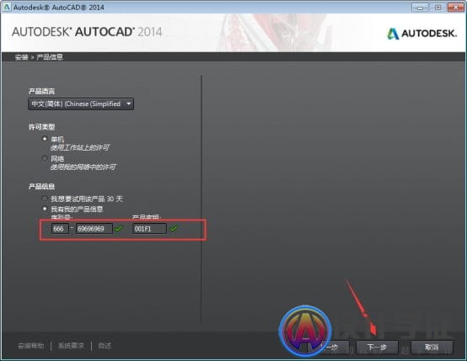Select the 单机 standalone license radio button
The image size is (467, 361).
click(x=45, y=139)
